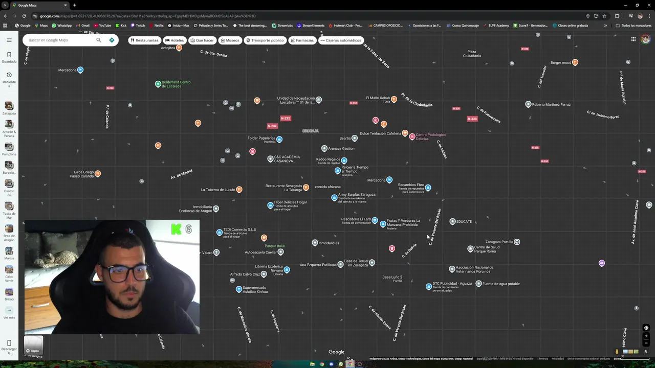Open the Google account avatar
This screenshot has height=368, width=655.
coord(645,39)
